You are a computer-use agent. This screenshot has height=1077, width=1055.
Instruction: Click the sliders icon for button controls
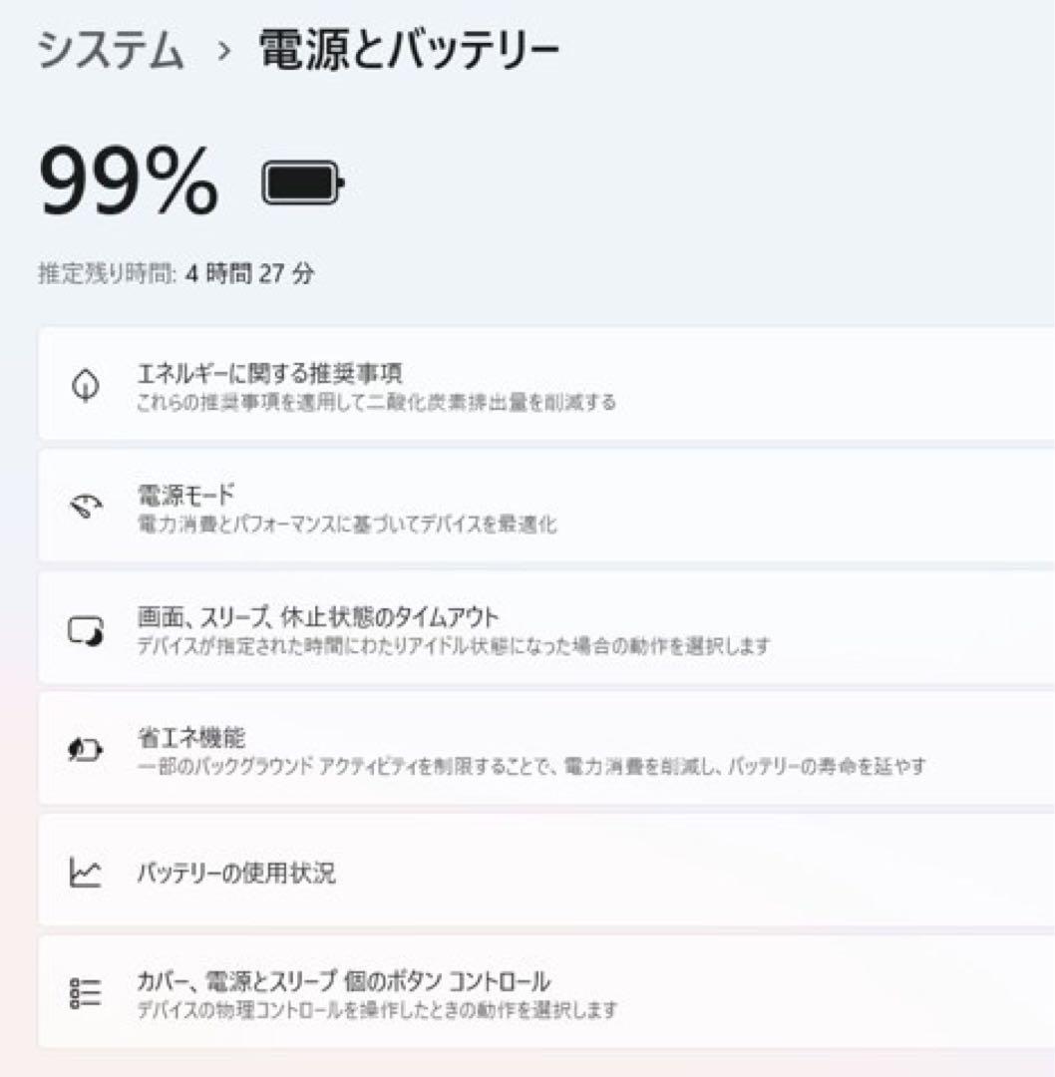pos(85,993)
